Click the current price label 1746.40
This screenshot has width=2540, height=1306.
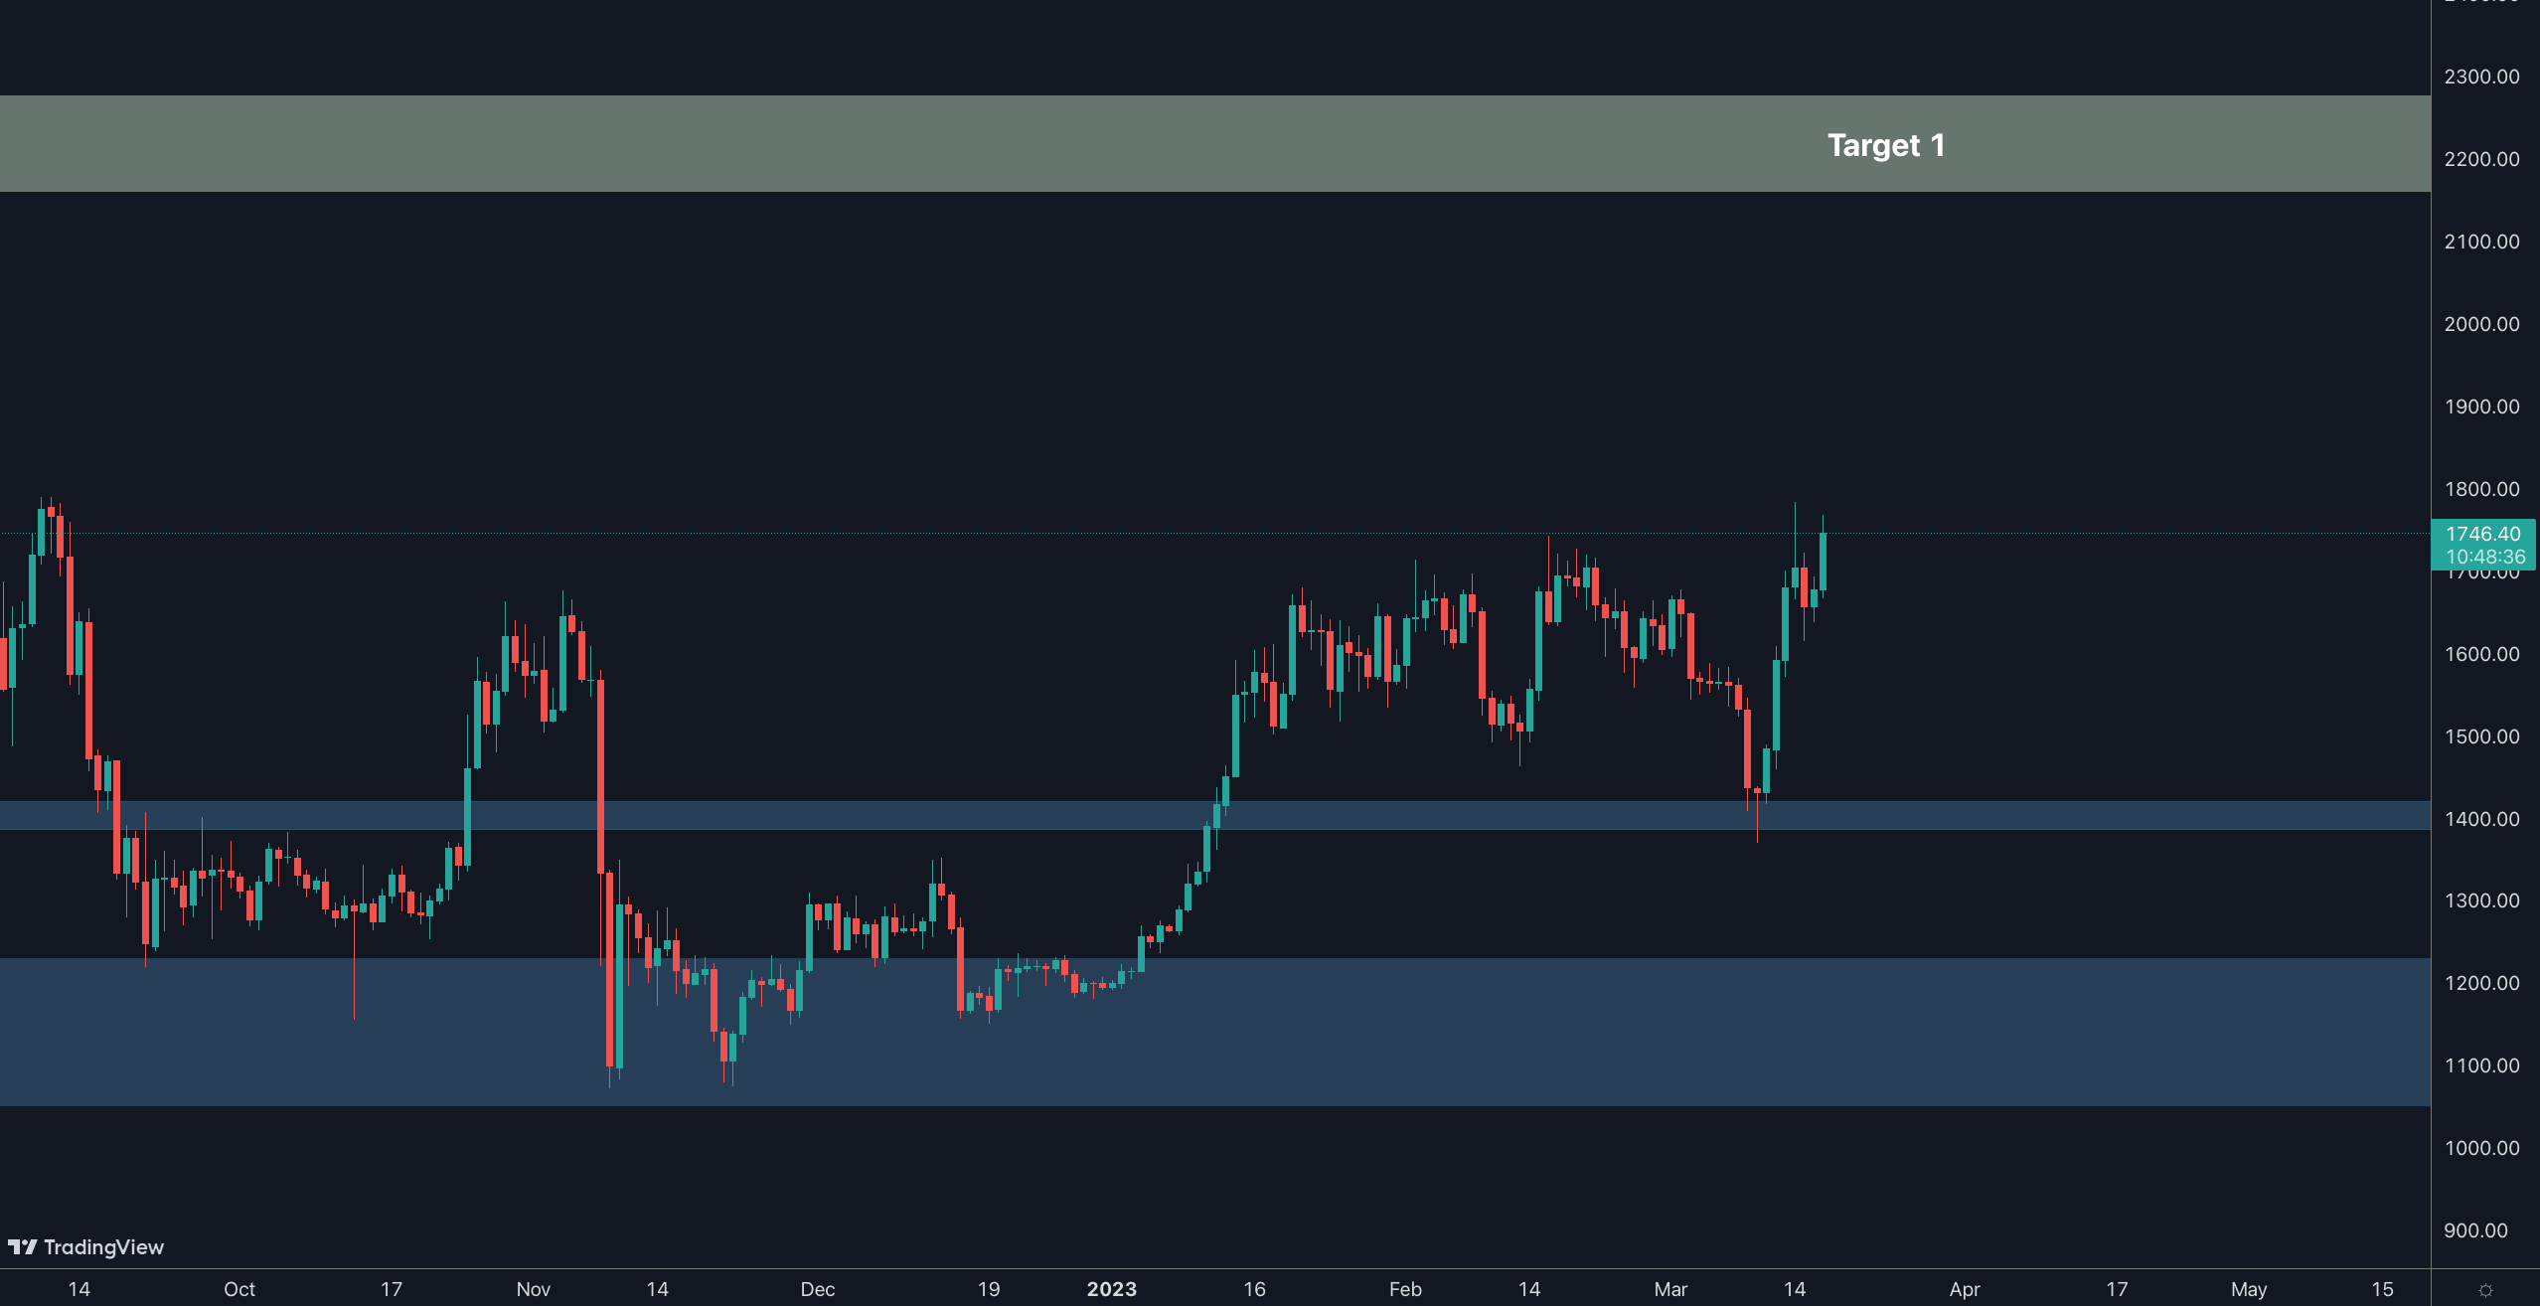pos(2483,535)
